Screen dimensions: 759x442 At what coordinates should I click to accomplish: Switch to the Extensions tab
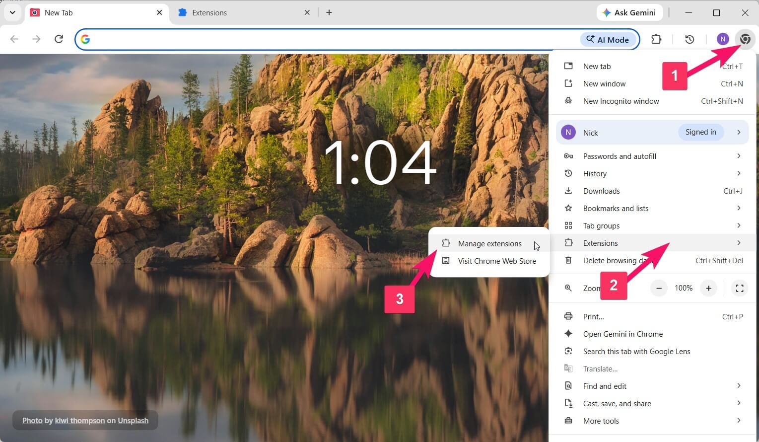[x=243, y=12]
